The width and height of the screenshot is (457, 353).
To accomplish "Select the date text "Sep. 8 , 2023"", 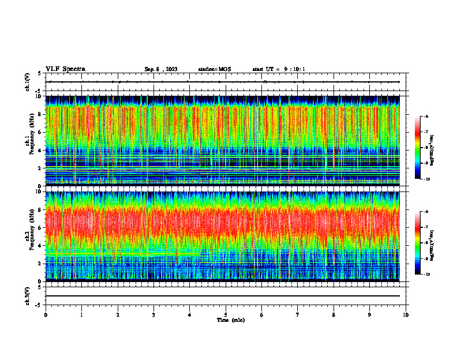I will 161,69.
